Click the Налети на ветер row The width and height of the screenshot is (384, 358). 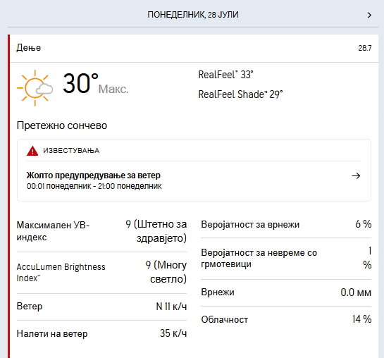click(101, 333)
